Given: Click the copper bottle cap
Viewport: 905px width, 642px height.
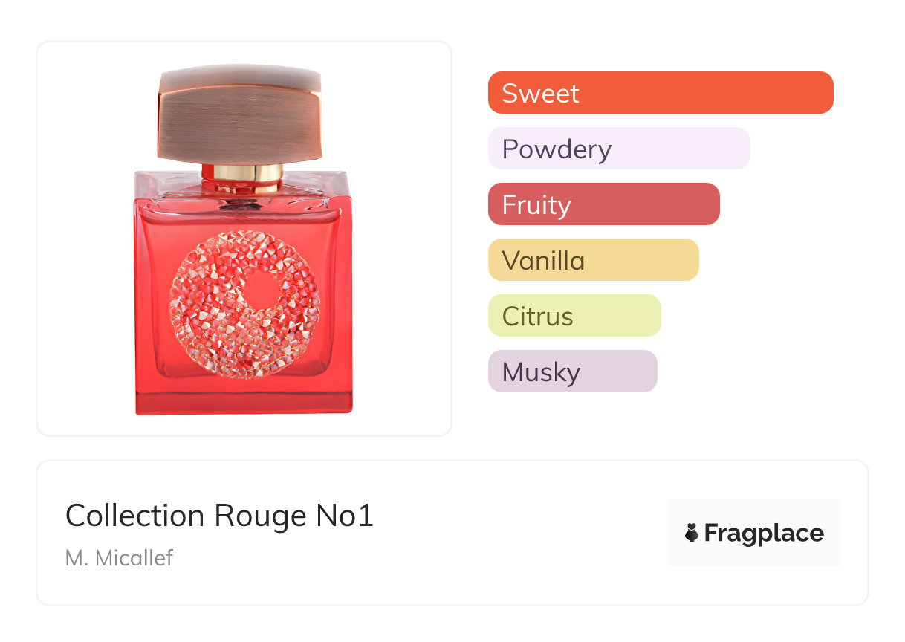Looking at the screenshot, I should coord(239,115).
